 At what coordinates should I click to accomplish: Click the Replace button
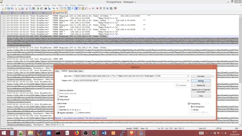point(201,80)
